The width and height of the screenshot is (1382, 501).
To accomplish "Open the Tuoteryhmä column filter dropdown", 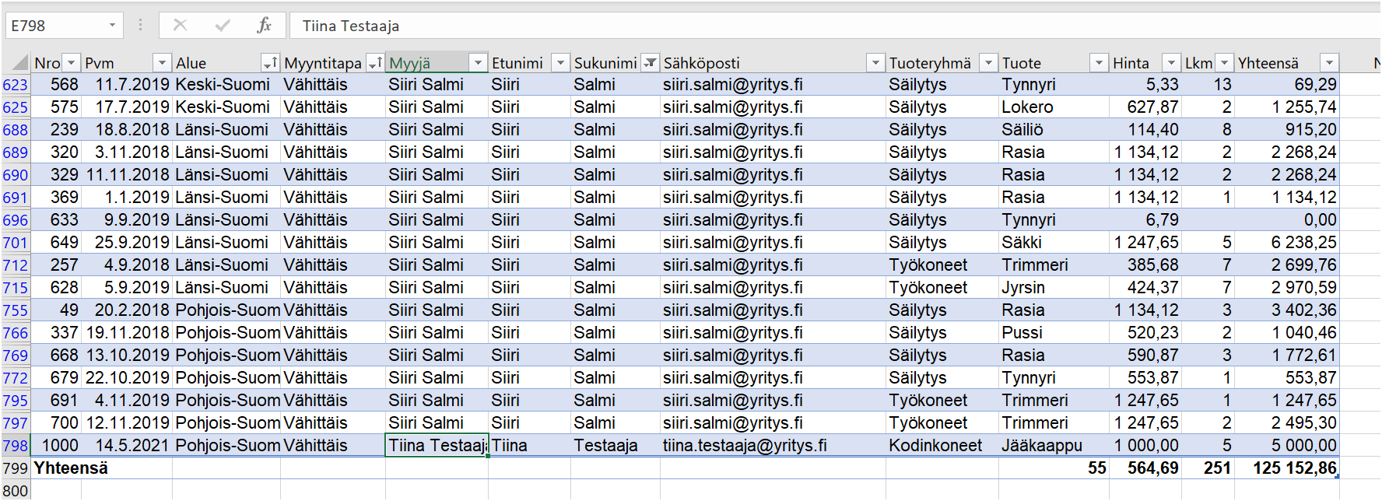I will pyautogui.click(x=988, y=63).
